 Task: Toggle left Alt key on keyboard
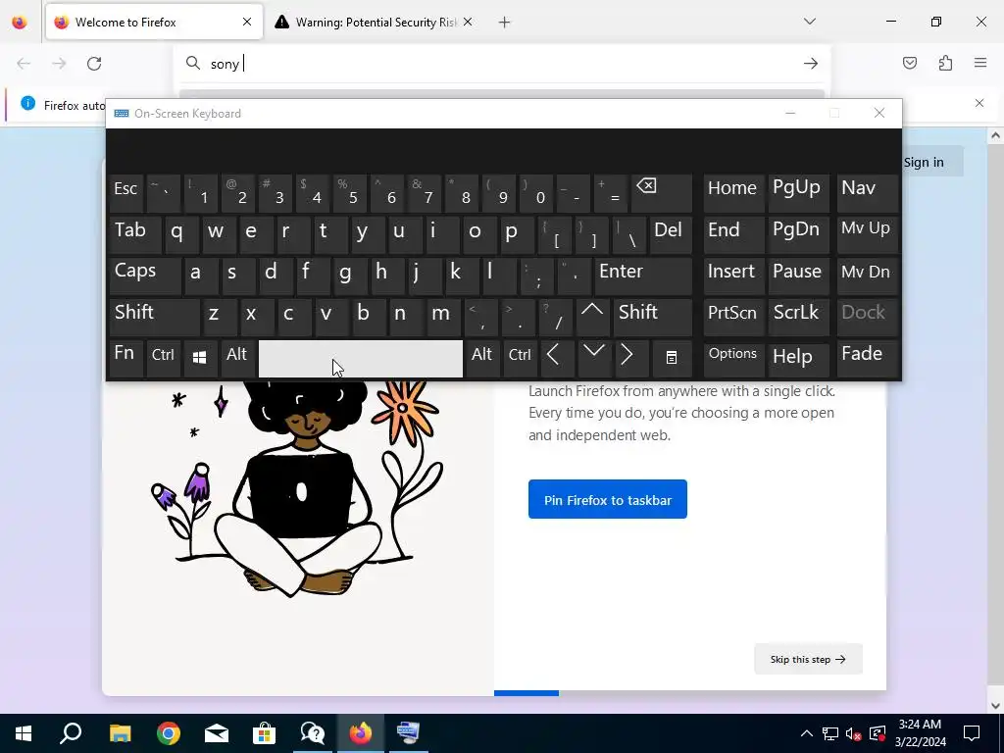click(x=237, y=357)
